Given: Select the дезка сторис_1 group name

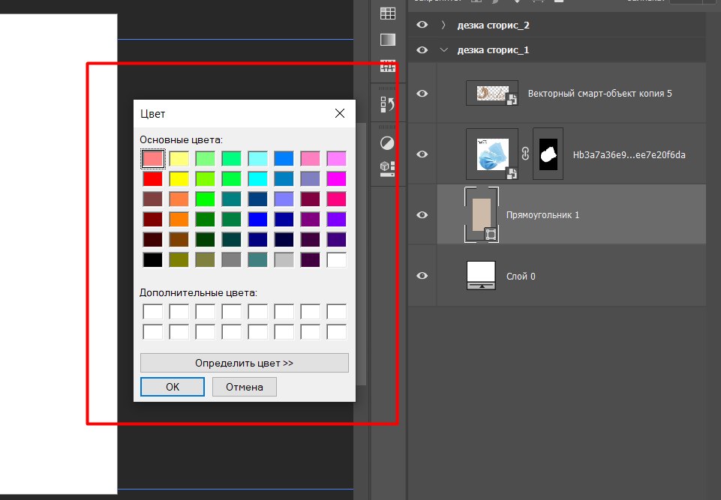Looking at the screenshot, I should click(493, 50).
